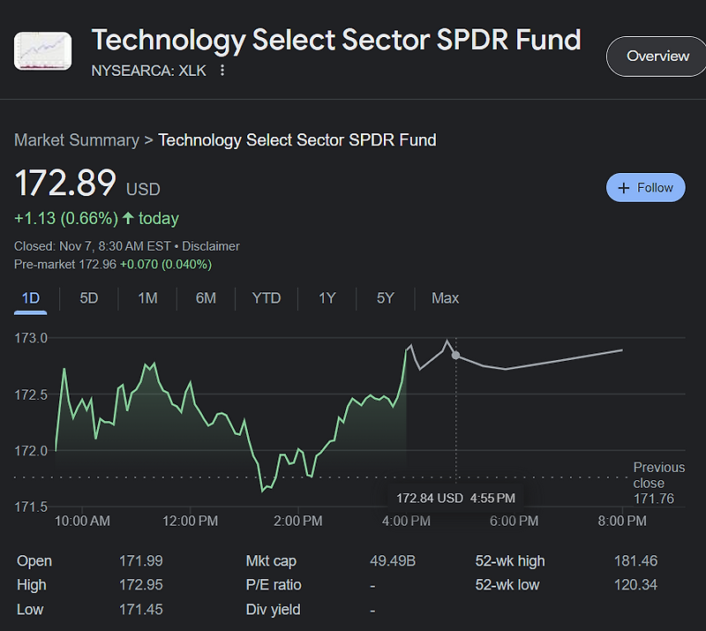The height and width of the screenshot is (631, 706).
Task: Click the plus icon on Follow
Action: [624, 188]
